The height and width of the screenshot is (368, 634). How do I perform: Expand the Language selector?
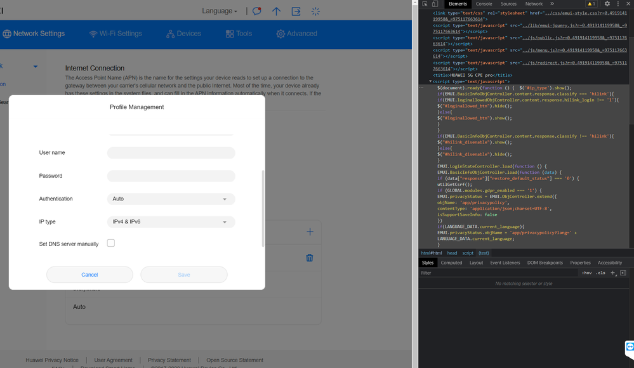[220, 11]
